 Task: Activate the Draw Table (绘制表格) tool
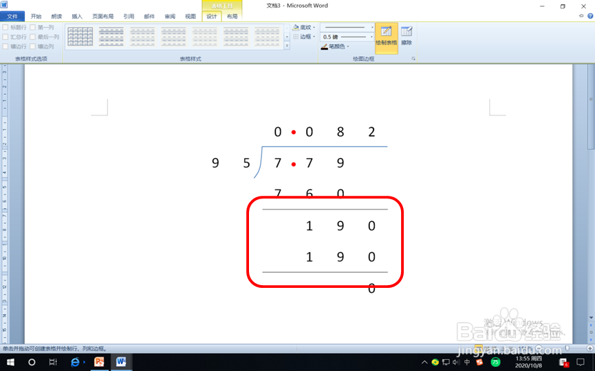point(387,38)
